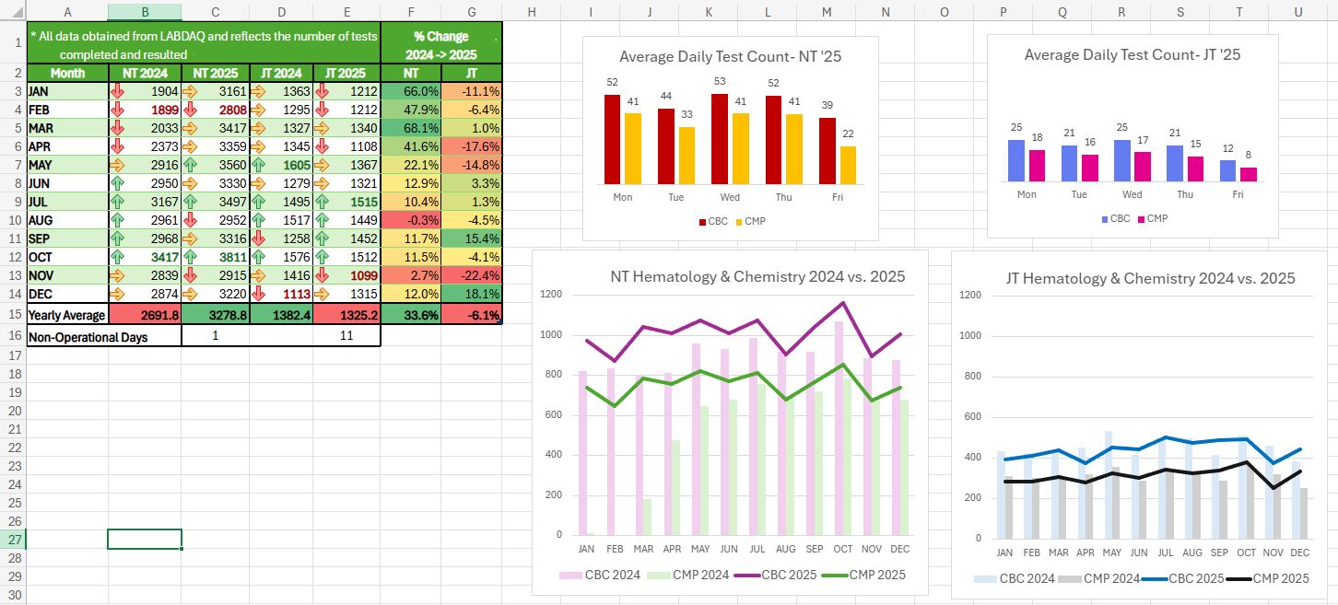Click the Select All corner of the sheet
The height and width of the screenshot is (605, 1338).
click(x=13, y=11)
